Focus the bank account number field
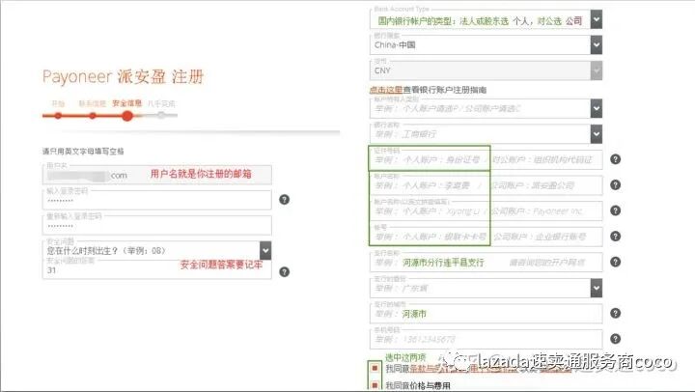 (486, 237)
